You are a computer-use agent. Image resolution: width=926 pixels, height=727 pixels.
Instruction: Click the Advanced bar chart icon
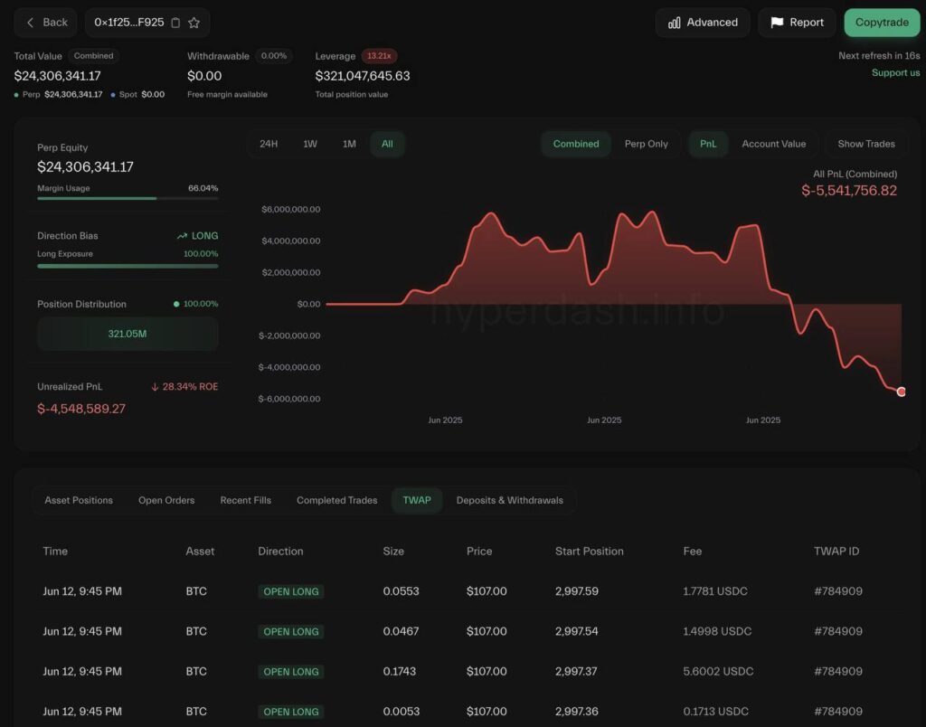coord(674,23)
